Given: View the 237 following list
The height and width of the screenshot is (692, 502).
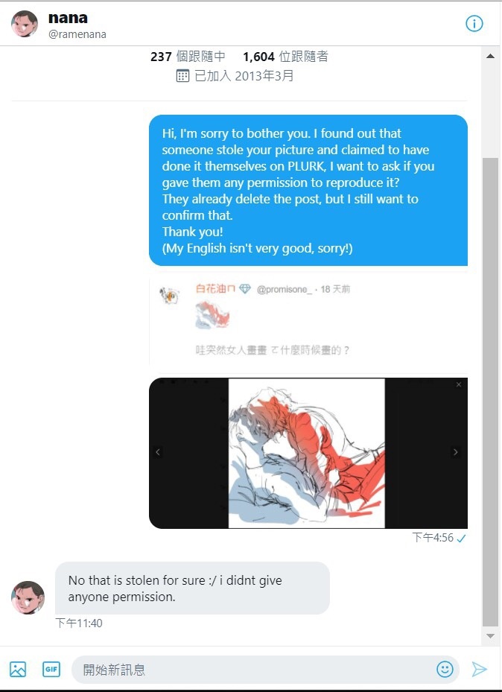Looking at the screenshot, I should 188,57.
